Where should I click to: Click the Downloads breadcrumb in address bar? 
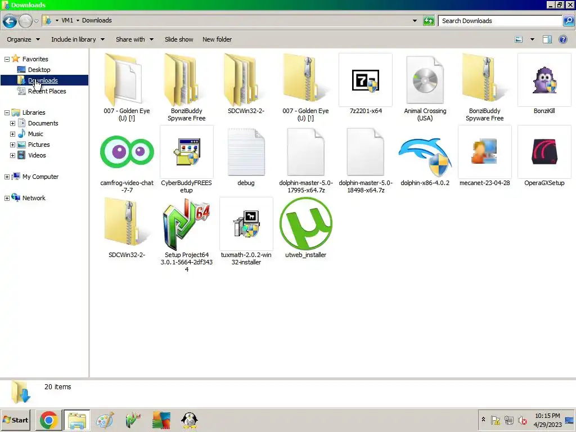click(97, 21)
